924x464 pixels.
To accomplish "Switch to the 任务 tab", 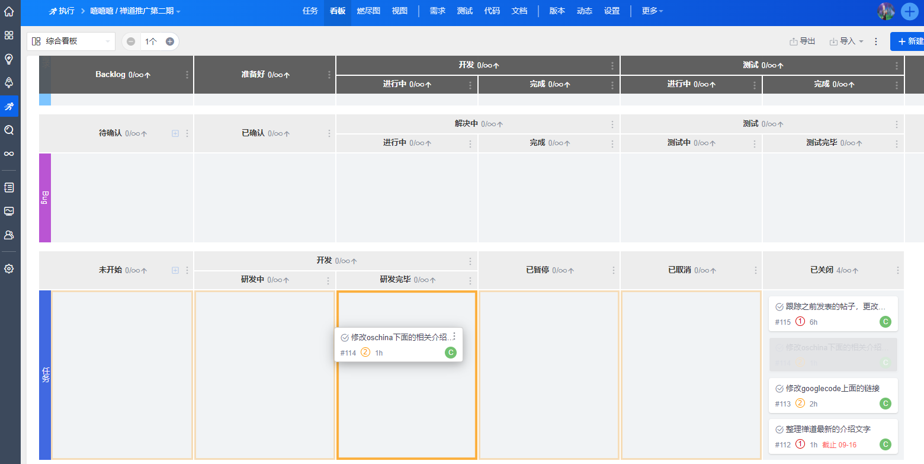I will (x=310, y=11).
